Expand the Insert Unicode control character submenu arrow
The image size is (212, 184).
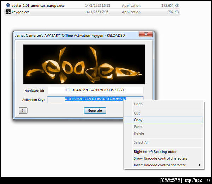pyautogui.click(x=199, y=165)
